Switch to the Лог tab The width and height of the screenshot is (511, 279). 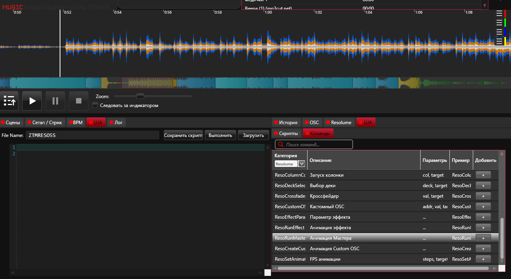point(117,122)
